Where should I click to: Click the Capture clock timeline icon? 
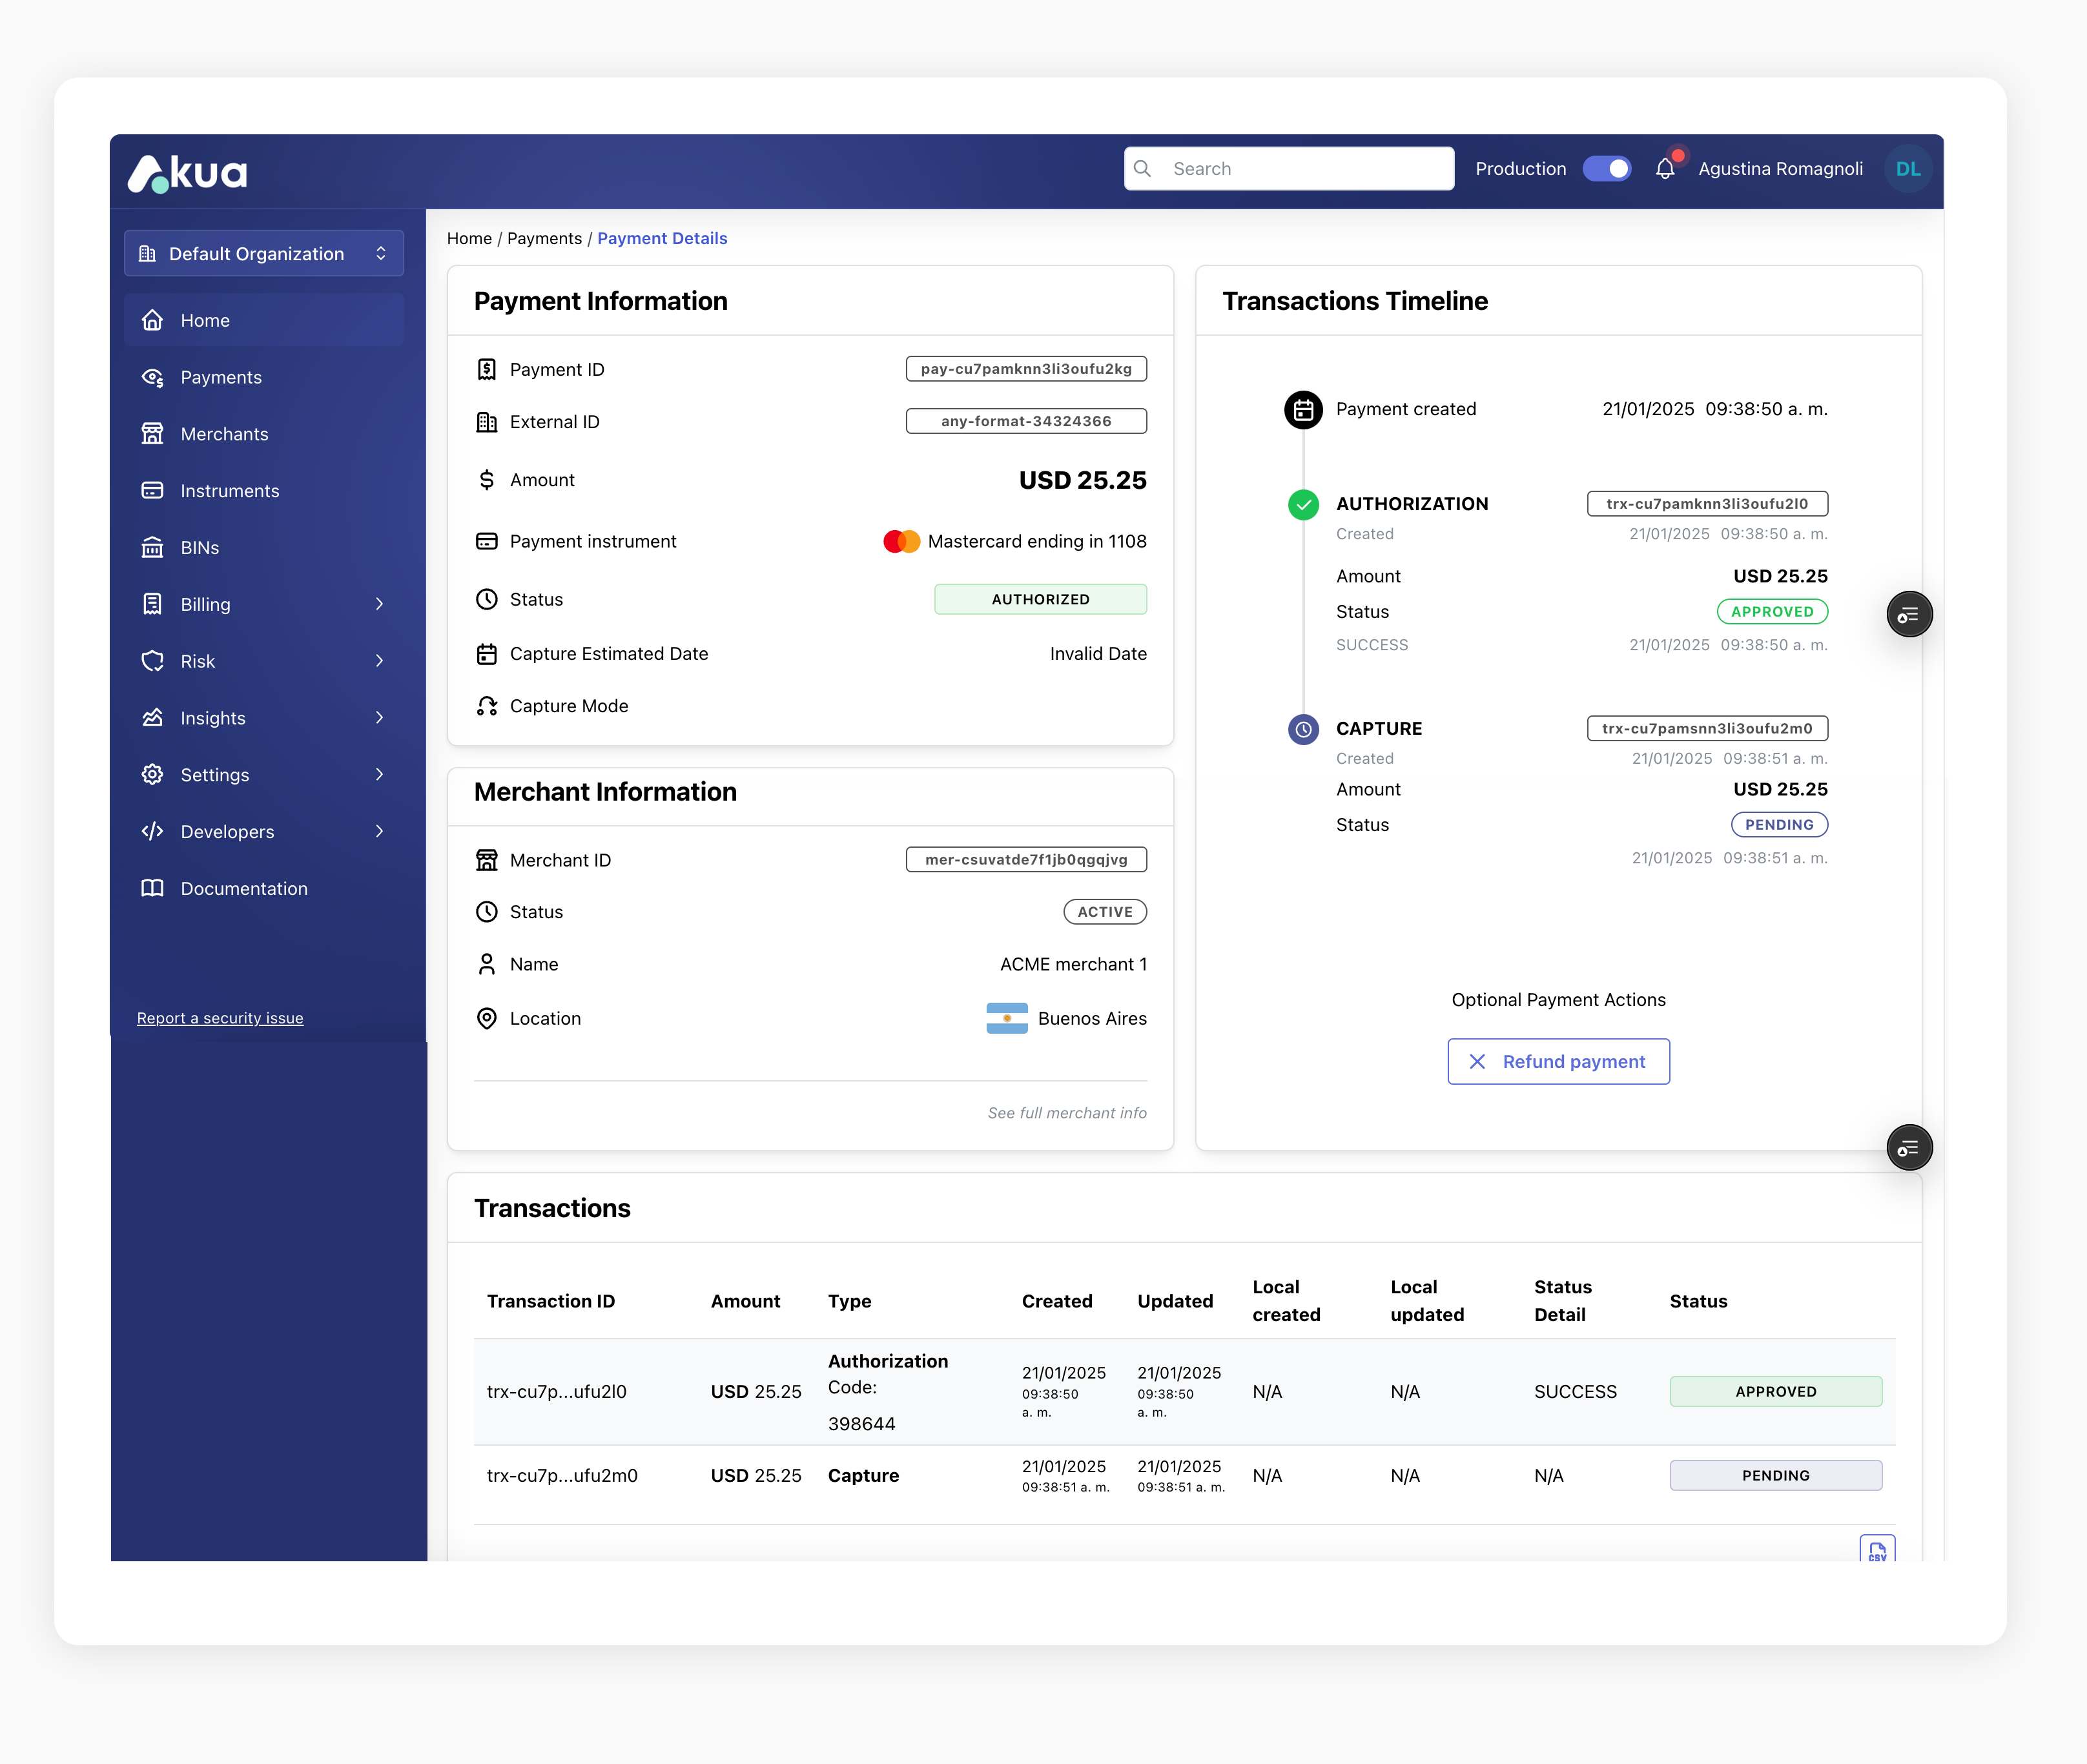pos(1303,729)
